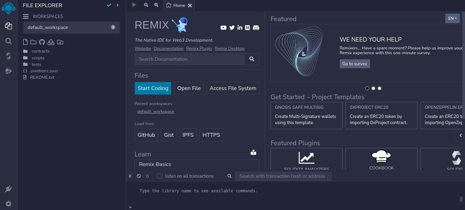Select the third carousel dot under Featured
The height and width of the screenshot is (210, 465).
379,88
